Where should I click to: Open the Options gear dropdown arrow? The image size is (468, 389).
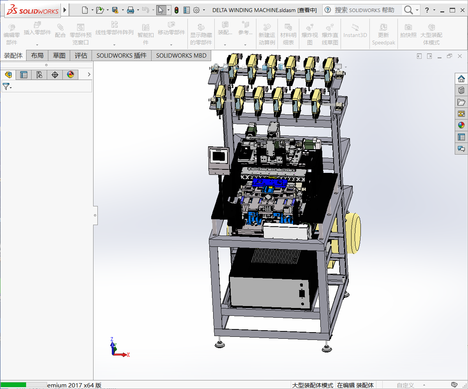tap(204, 10)
